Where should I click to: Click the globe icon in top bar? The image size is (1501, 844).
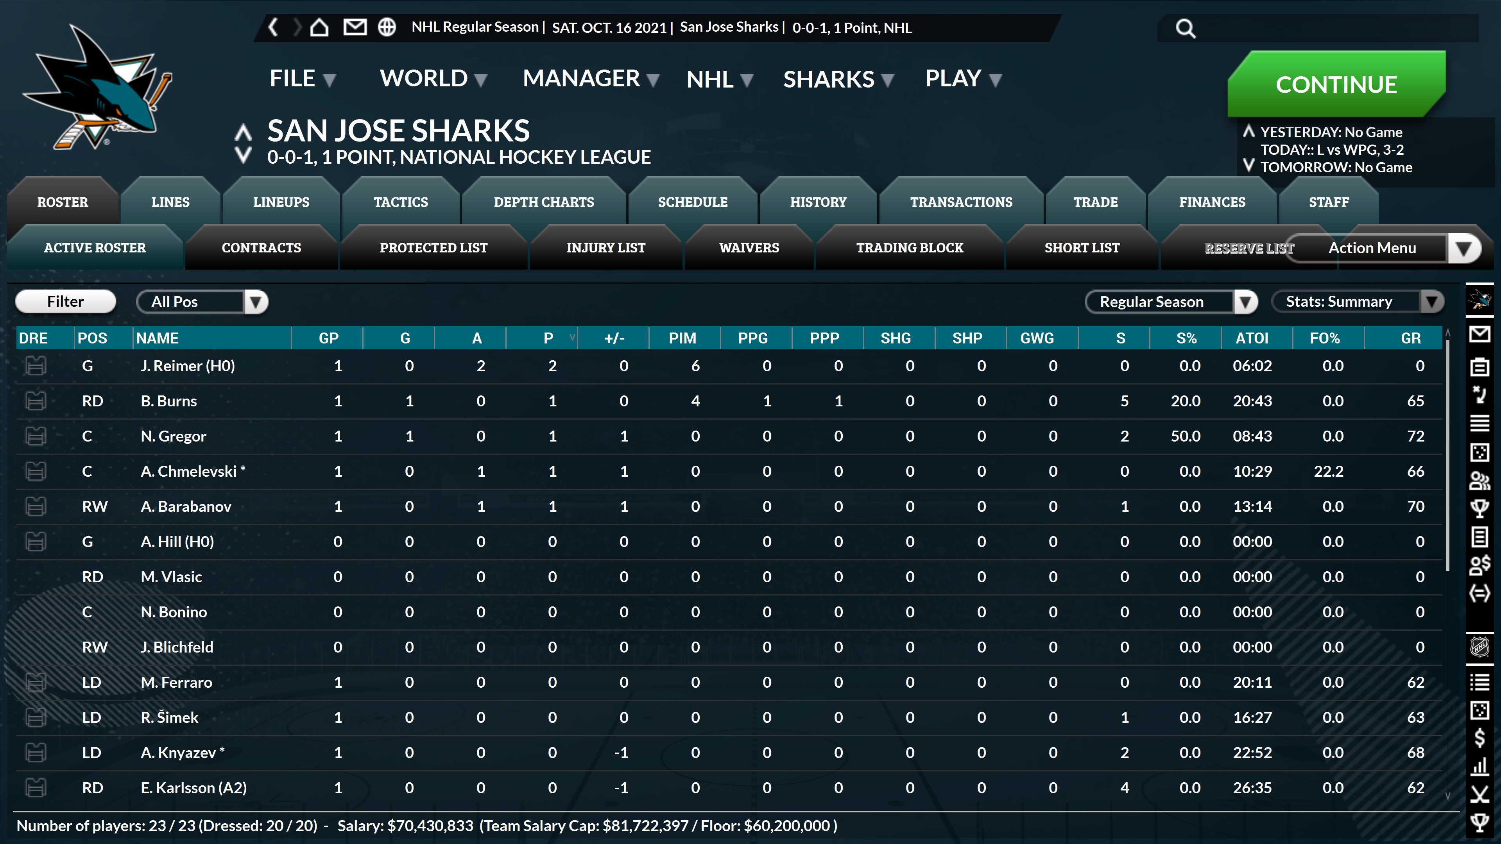[387, 27]
